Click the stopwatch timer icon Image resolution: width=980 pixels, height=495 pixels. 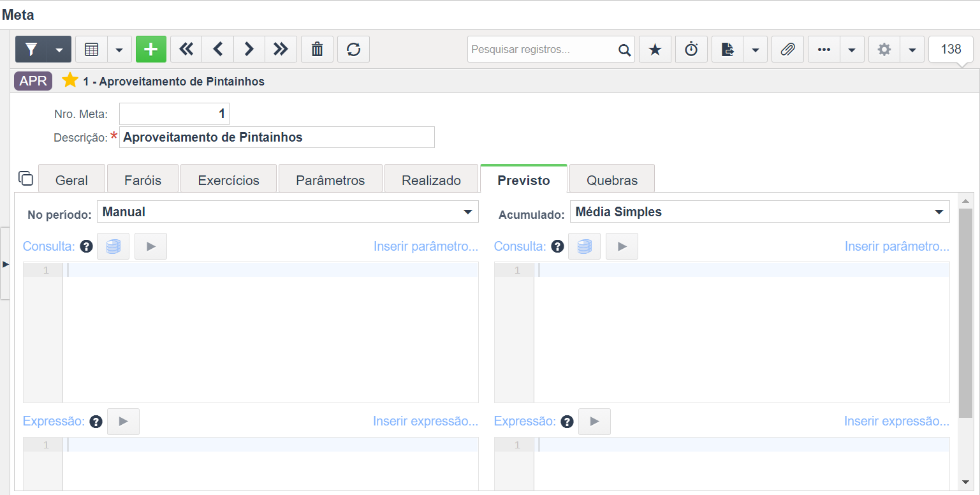coord(691,49)
